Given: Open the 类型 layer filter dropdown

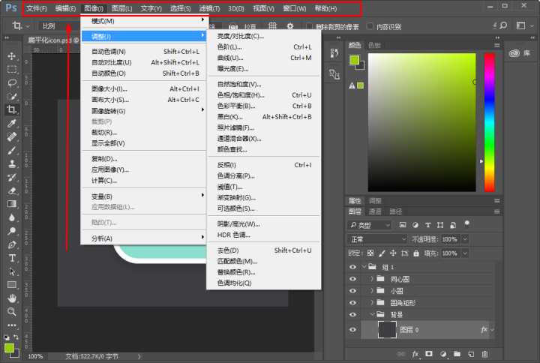Looking at the screenshot, I should pos(370,225).
